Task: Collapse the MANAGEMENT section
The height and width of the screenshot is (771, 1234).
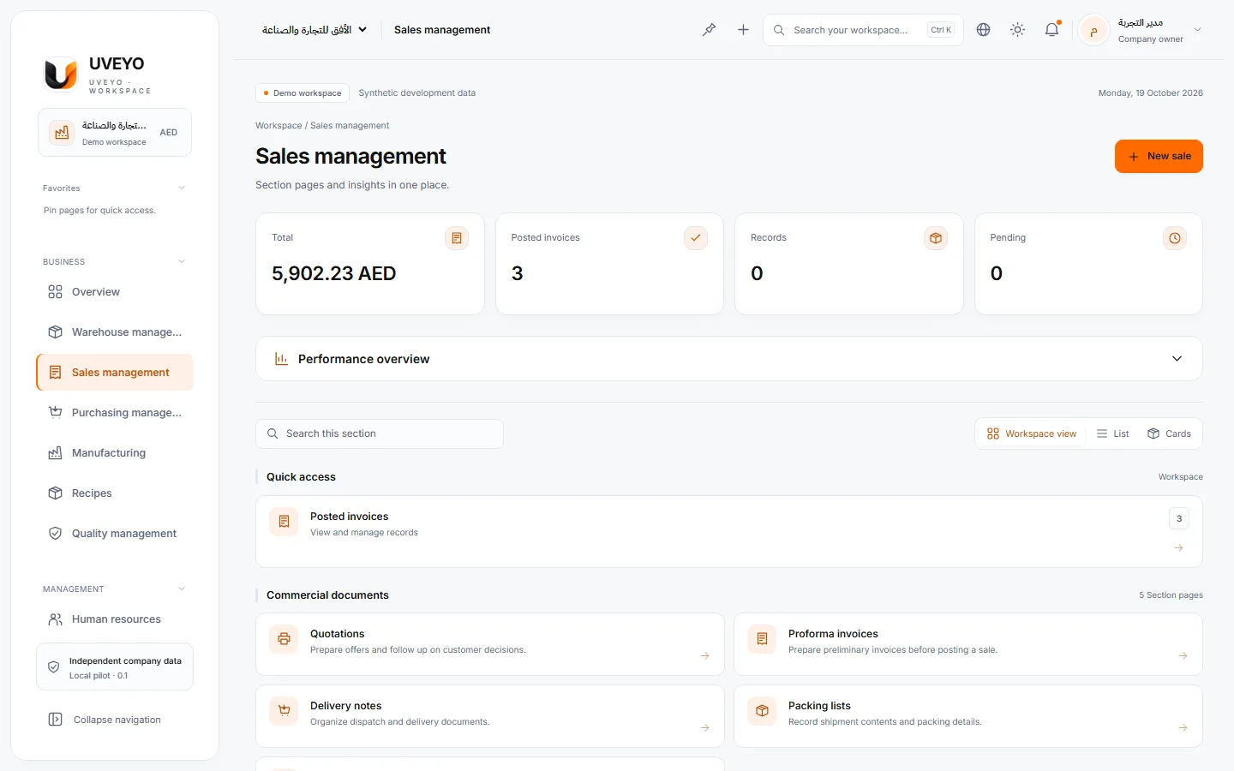Action: [182, 589]
